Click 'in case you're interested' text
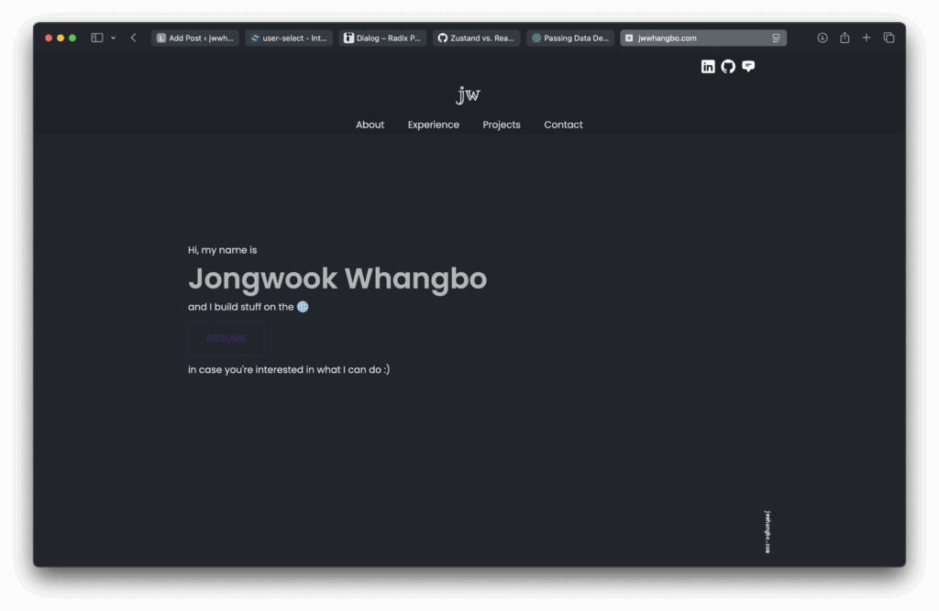This screenshot has width=939, height=611. 289,370
